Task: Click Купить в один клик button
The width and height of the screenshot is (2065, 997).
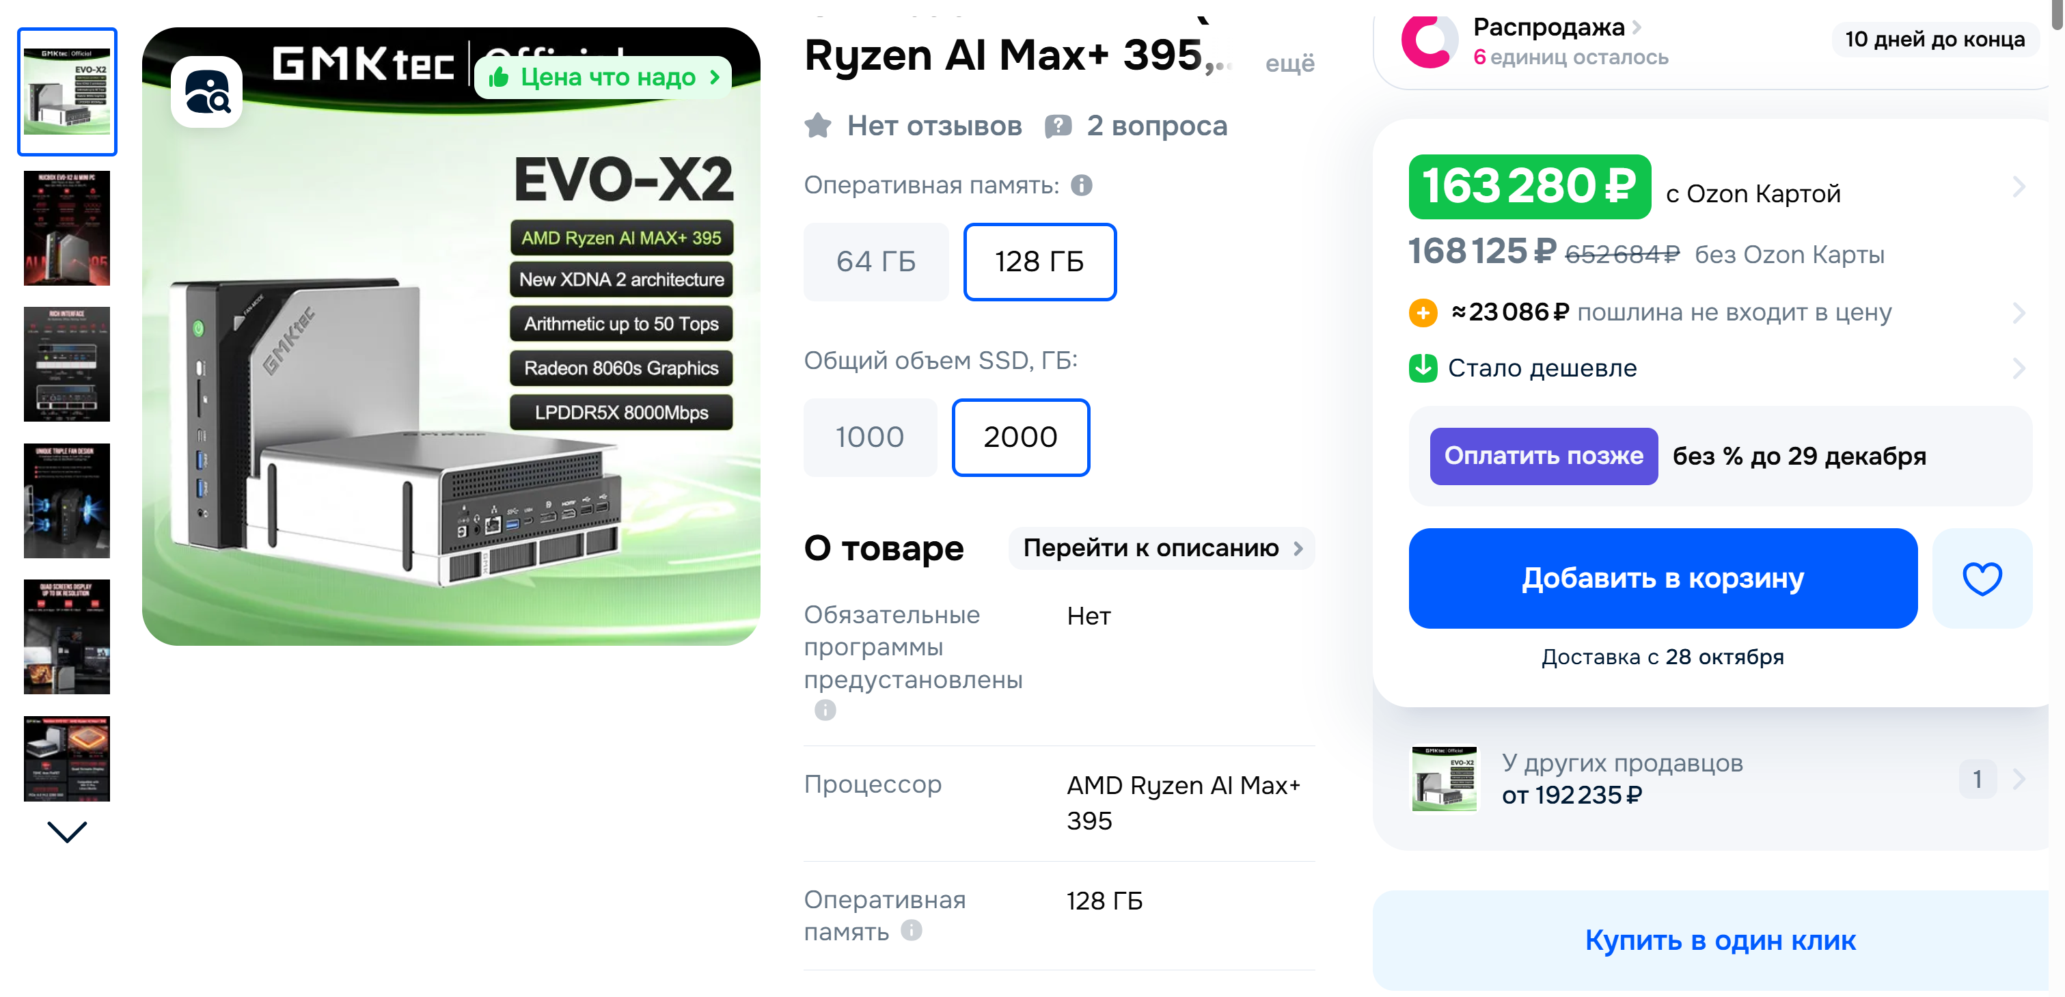Action: pos(1719,940)
